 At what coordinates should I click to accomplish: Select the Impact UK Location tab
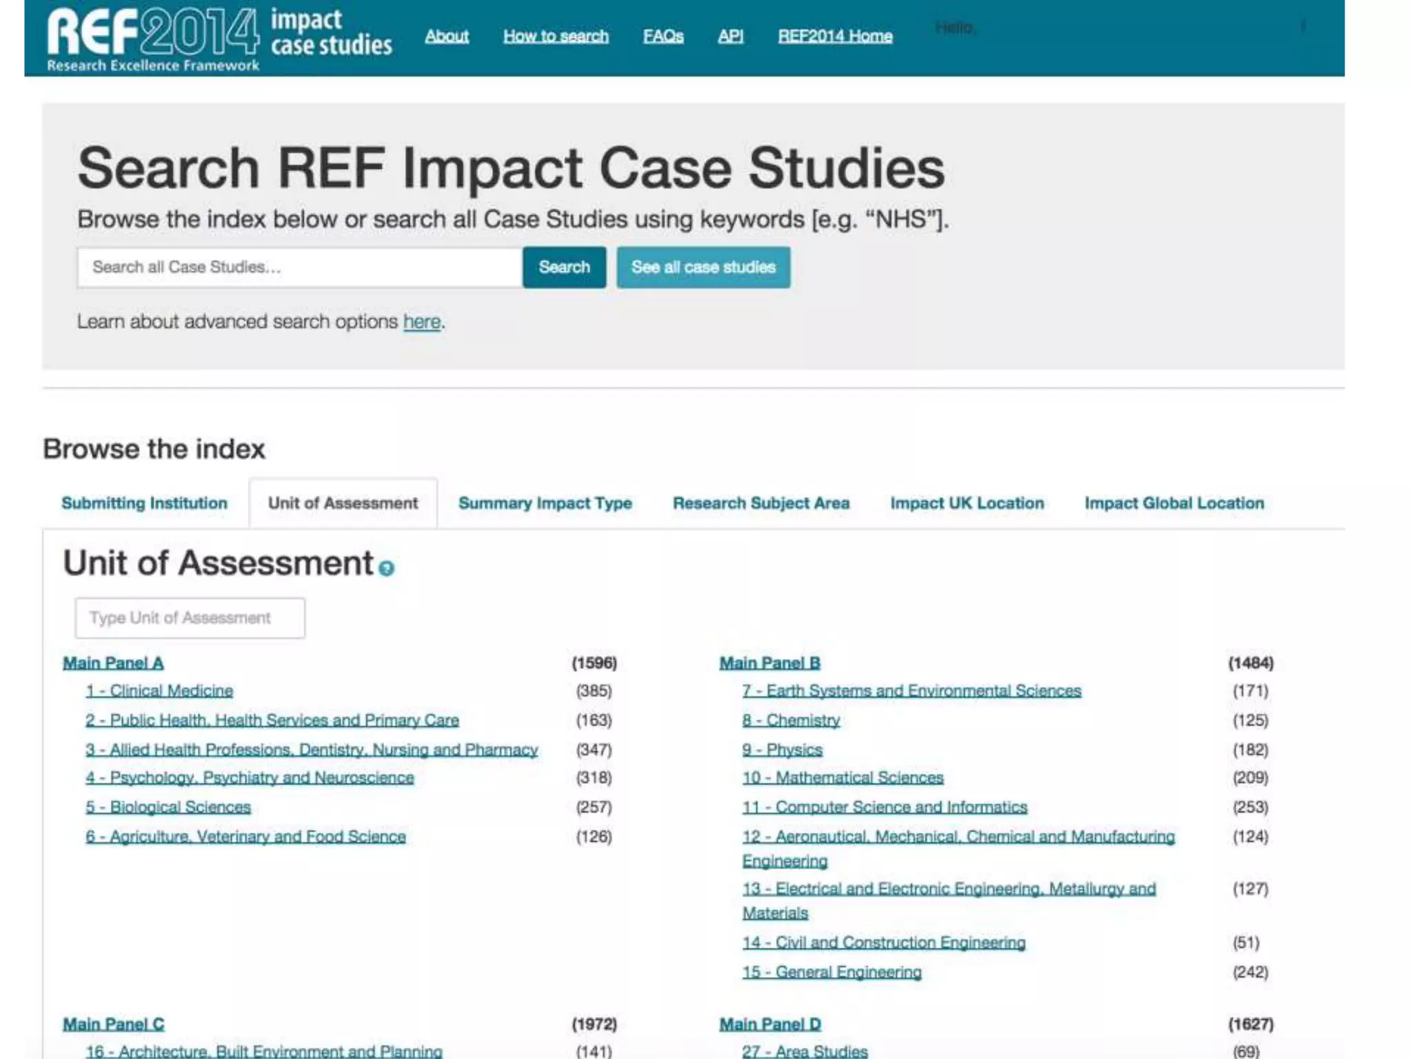click(967, 503)
